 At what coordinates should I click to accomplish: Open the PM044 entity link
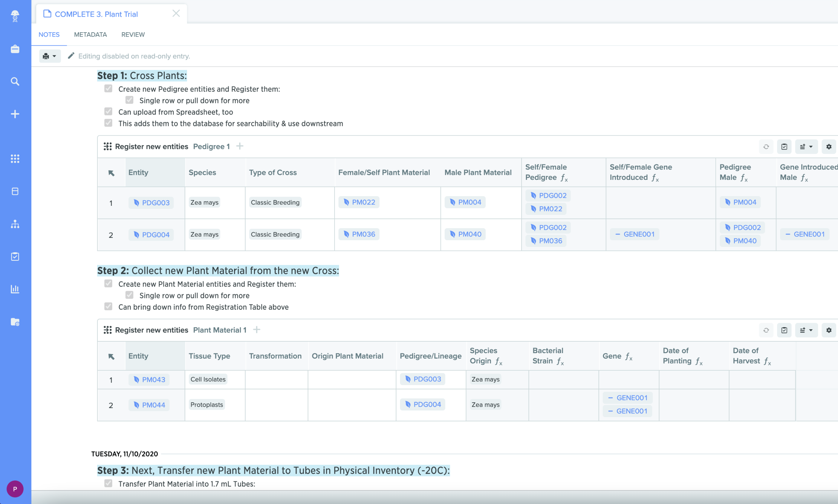pos(149,405)
